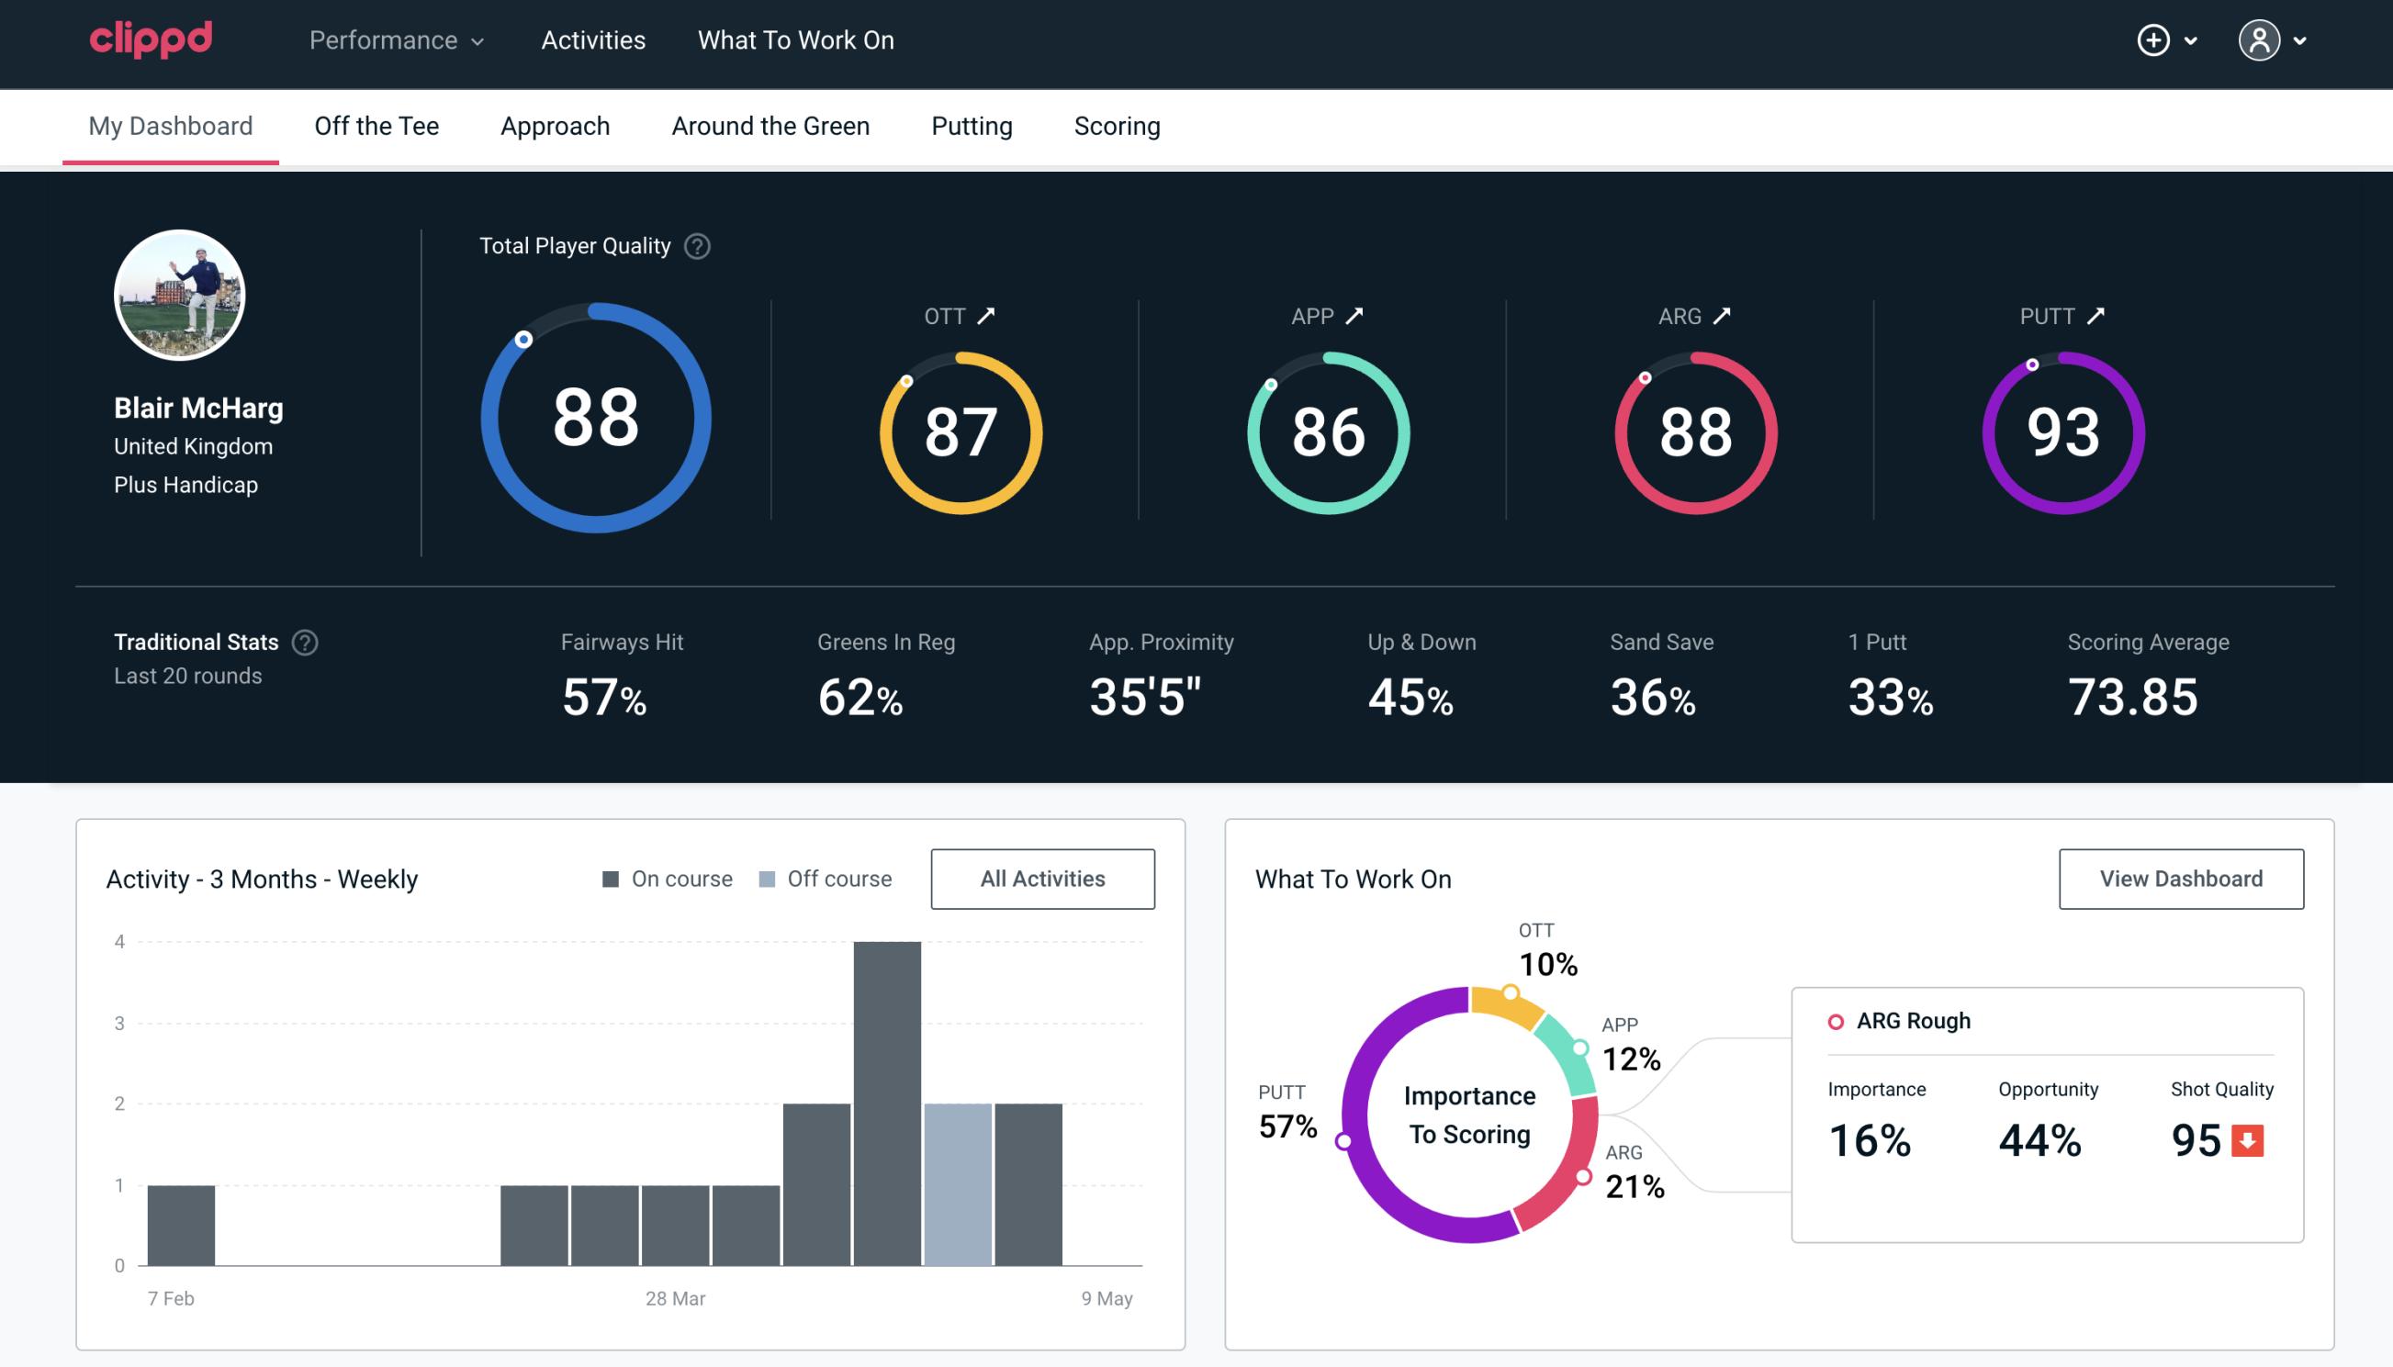
Task: Switch to the Putting tab
Action: tap(972, 125)
